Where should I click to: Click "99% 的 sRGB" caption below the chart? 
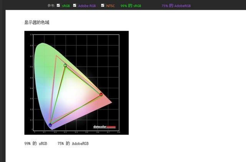point(36,144)
